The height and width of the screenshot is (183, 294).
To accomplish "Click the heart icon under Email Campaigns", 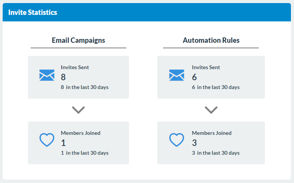I will tap(47, 140).
